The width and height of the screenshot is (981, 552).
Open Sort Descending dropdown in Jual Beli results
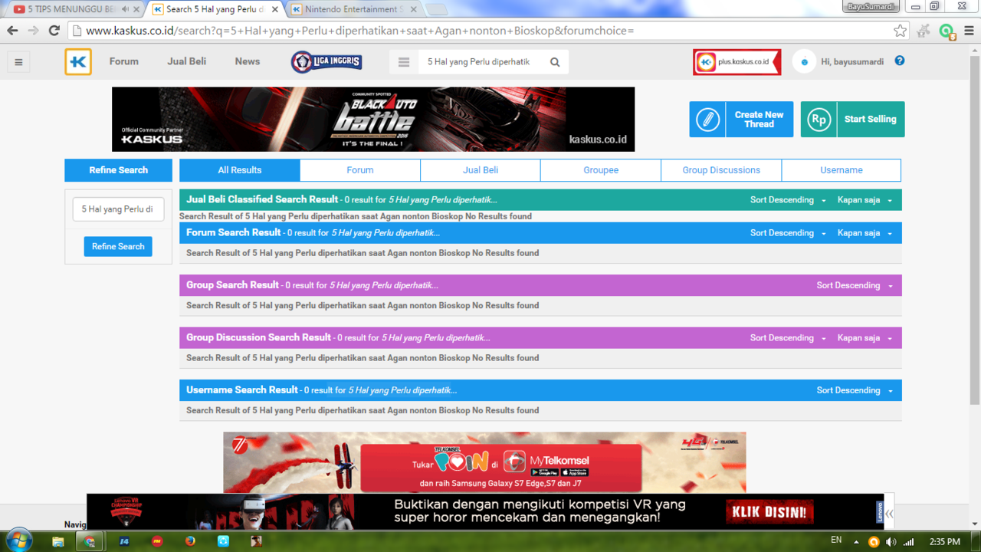pos(788,200)
